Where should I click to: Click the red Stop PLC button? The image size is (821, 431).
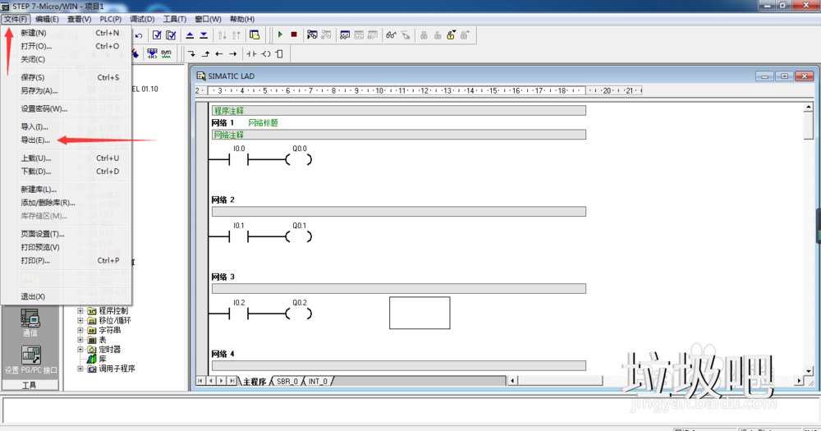(293, 35)
